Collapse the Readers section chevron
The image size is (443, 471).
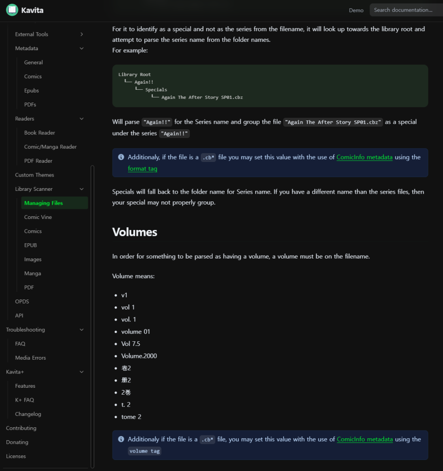[82, 119]
